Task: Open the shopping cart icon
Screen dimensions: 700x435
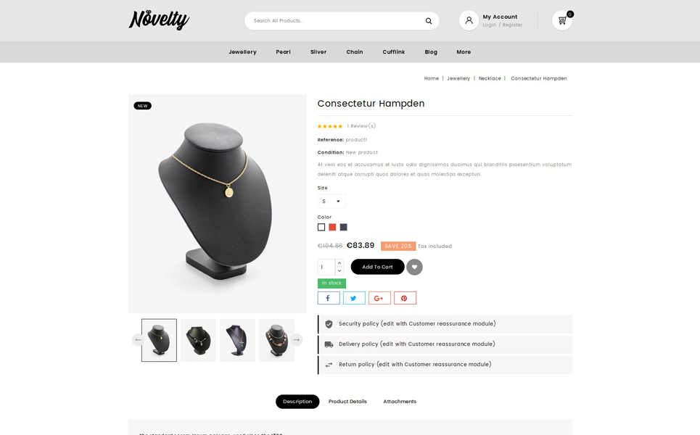Action: (562, 20)
